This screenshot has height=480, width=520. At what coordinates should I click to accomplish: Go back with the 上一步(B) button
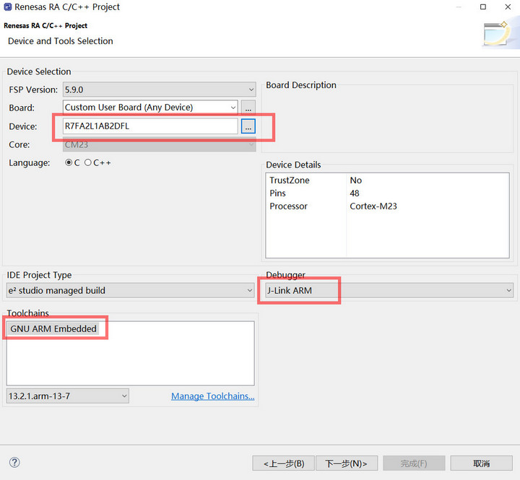[x=283, y=463]
